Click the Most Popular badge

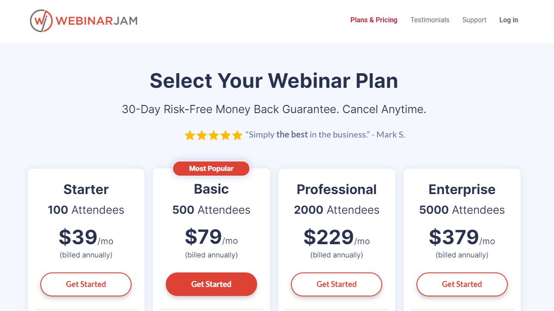211,168
